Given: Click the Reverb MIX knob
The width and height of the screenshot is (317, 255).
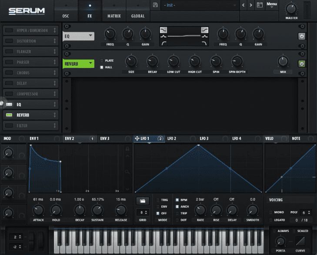Looking at the screenshot, I should click(283, 61).
